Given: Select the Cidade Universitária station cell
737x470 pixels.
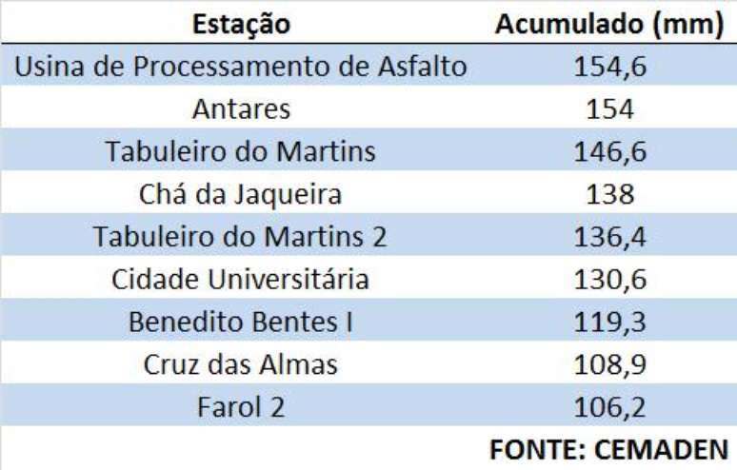Looking at the screenshot, I should click(x=241, y=280).
